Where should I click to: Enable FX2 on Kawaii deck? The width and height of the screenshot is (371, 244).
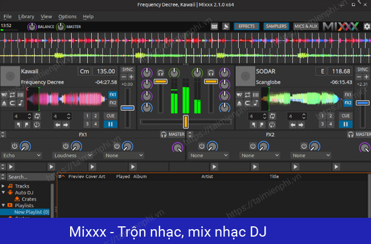point(113,103)
